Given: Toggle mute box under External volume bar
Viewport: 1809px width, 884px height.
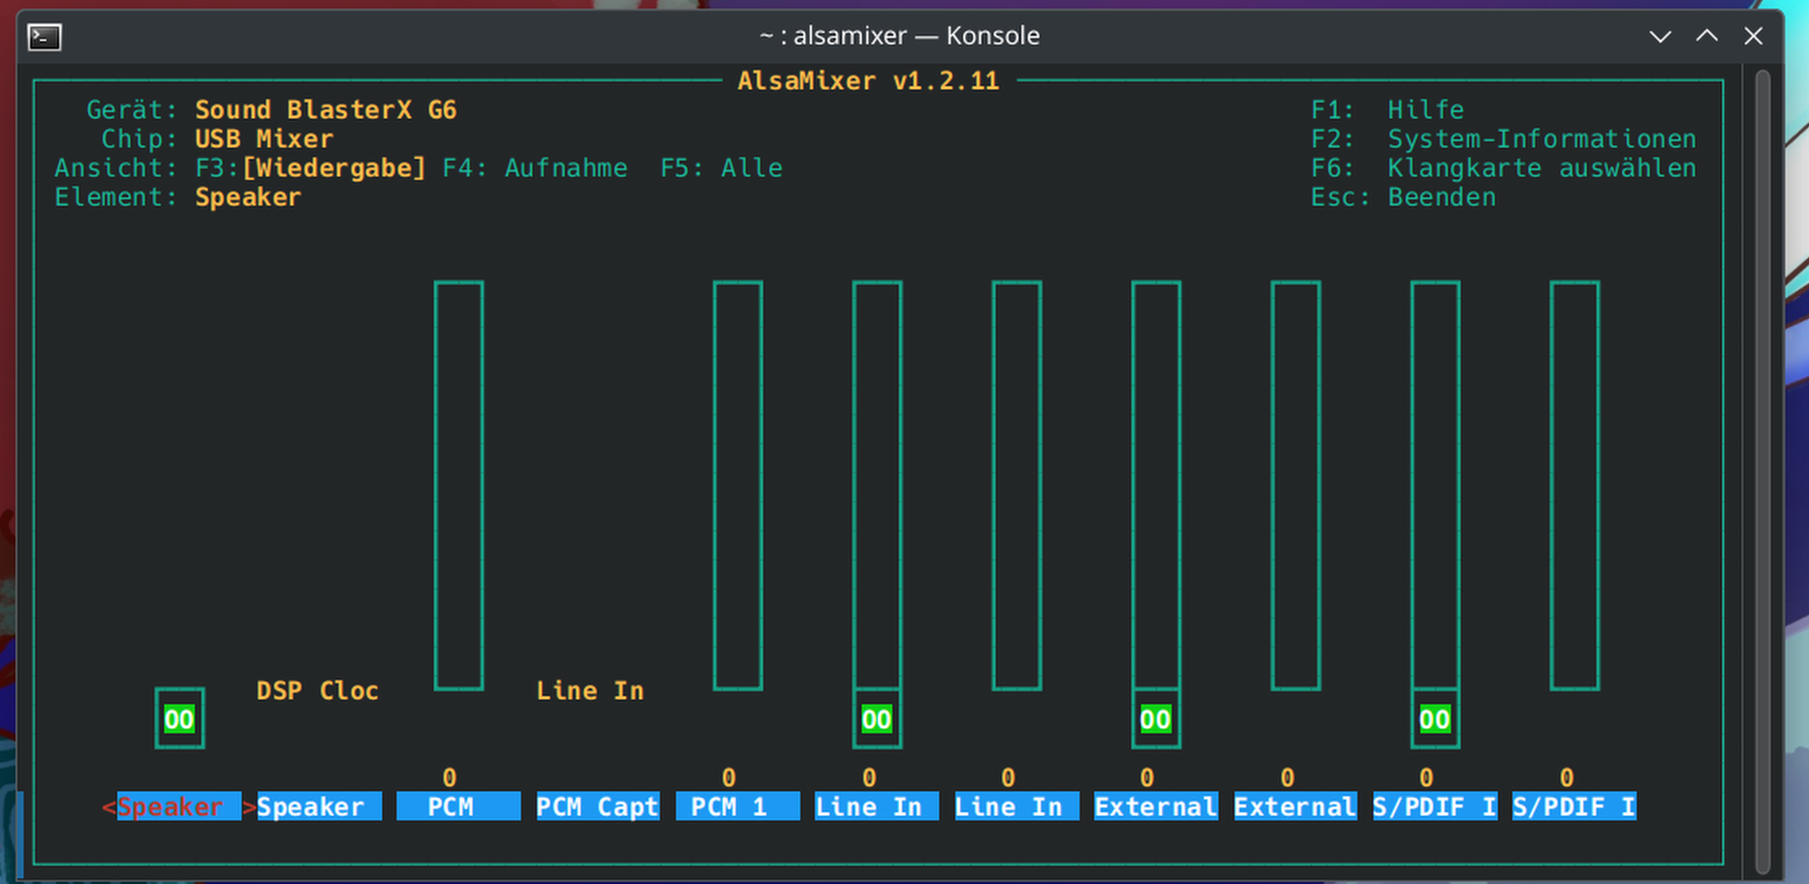Looking at the screenshot, I should (x=1156, y=719).
